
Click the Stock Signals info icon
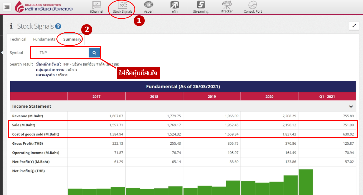(x=11, y=26)
